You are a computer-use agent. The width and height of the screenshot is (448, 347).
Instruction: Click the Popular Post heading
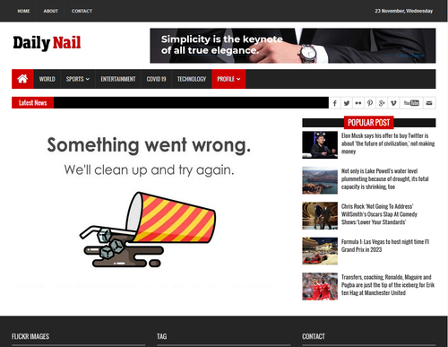(369, 123)
